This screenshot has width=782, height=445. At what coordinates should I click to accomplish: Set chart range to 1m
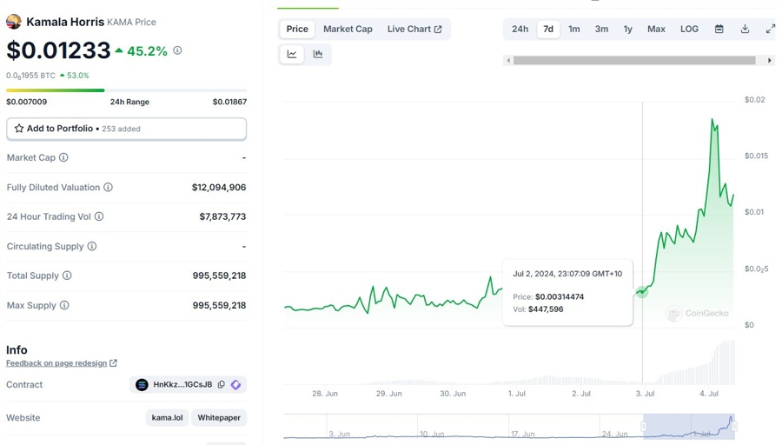574,29
